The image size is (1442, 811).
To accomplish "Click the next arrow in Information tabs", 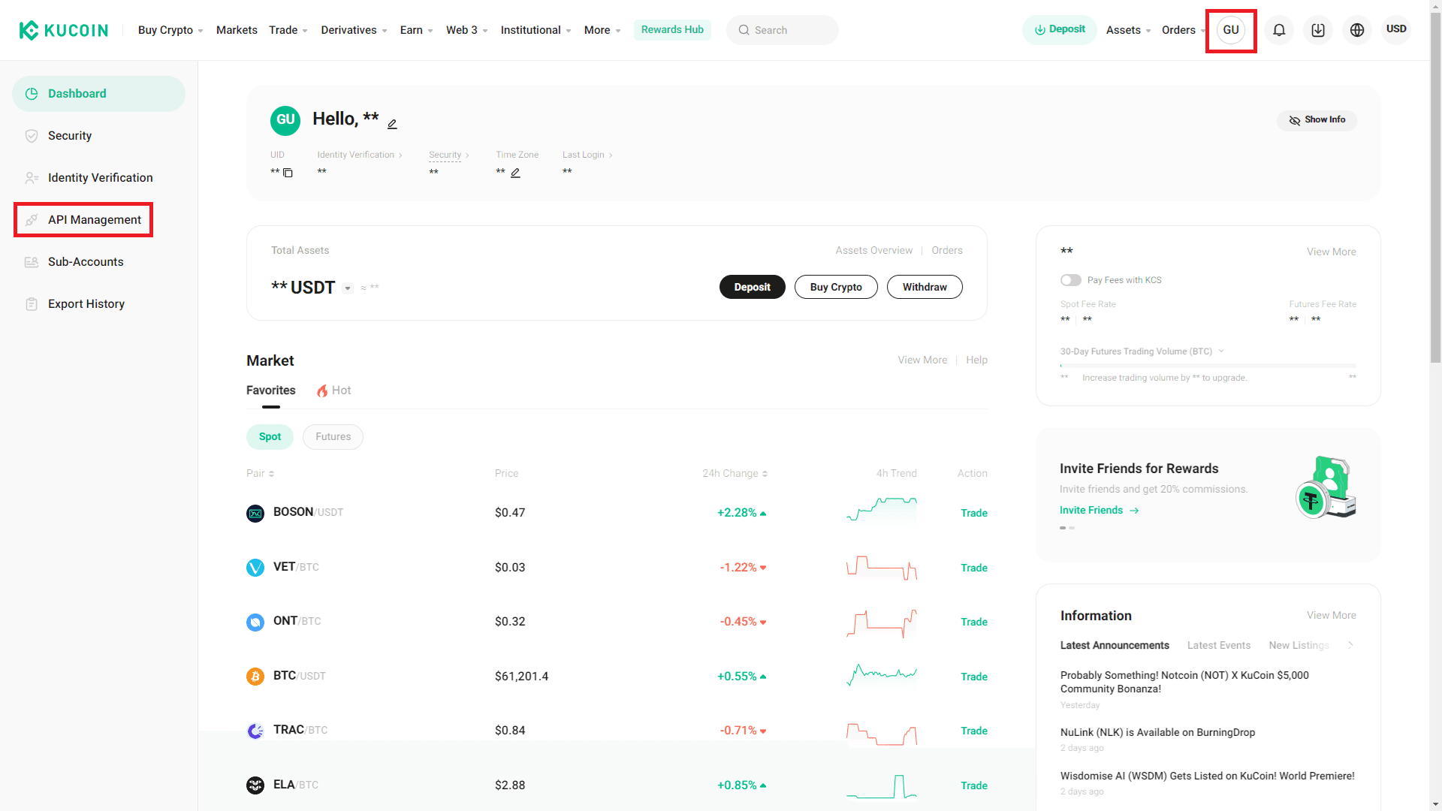I will point(1350,645).
